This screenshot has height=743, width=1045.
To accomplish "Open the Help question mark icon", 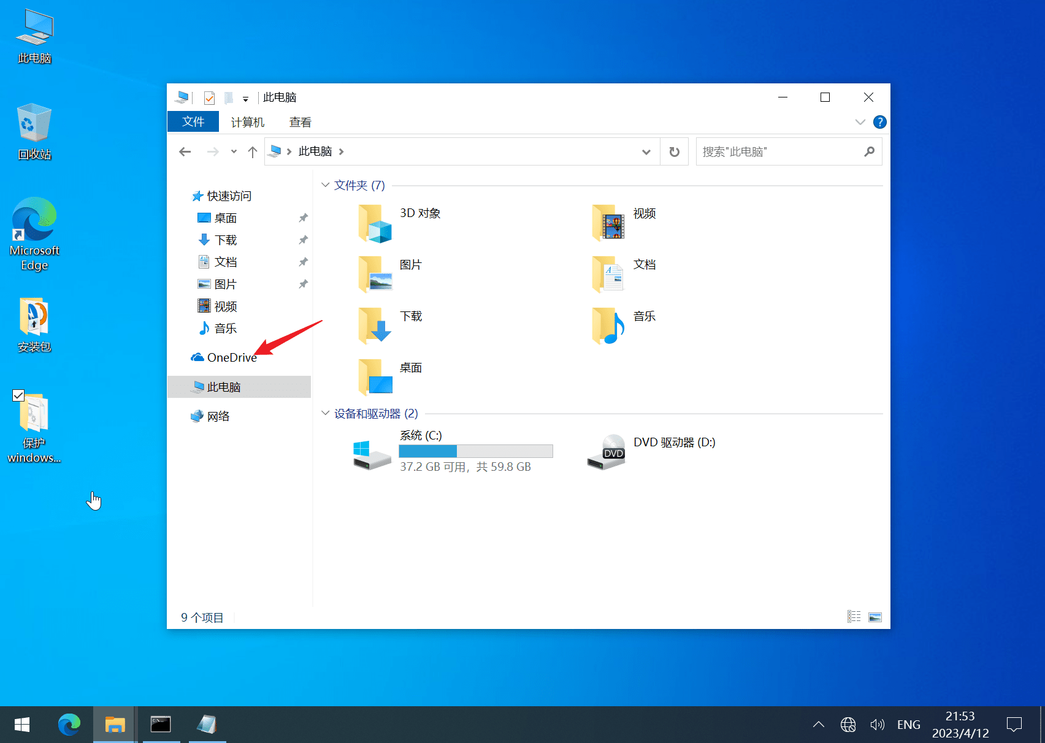I will [x=880, y=122].
